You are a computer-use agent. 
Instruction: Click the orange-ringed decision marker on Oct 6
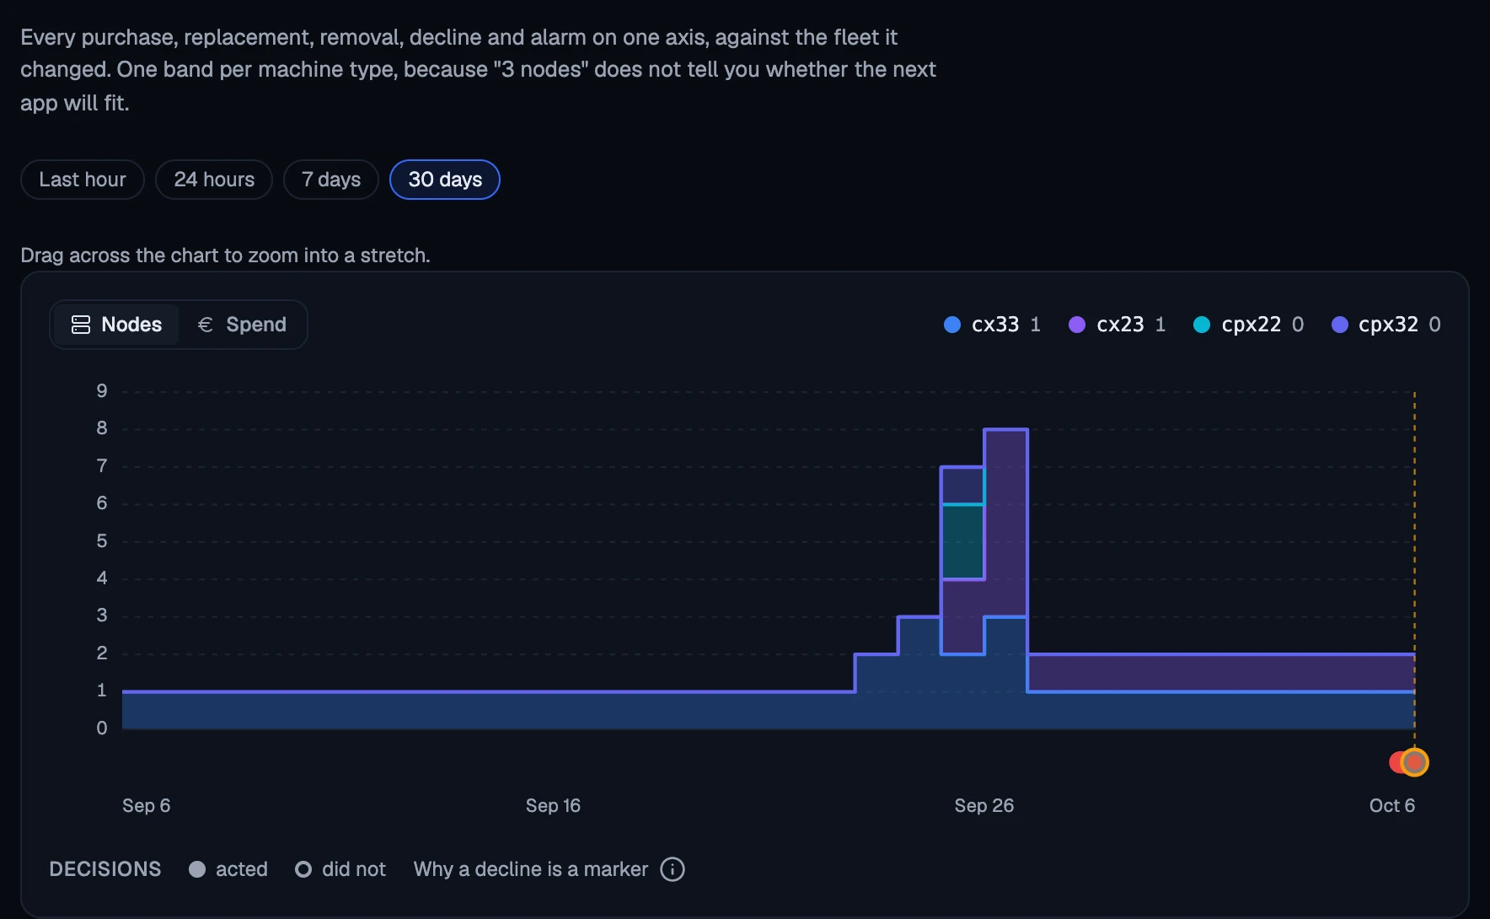(x=1415, y=762)
